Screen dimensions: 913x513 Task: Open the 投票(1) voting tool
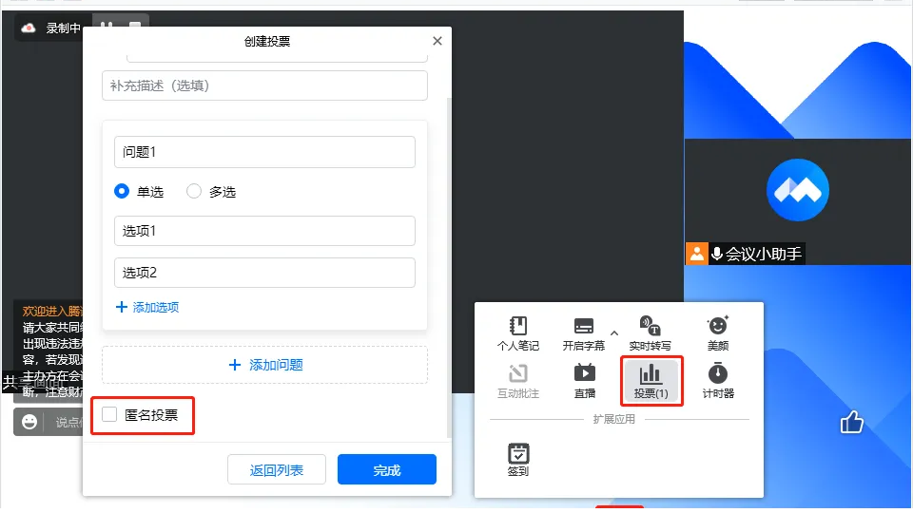point(651,380)
